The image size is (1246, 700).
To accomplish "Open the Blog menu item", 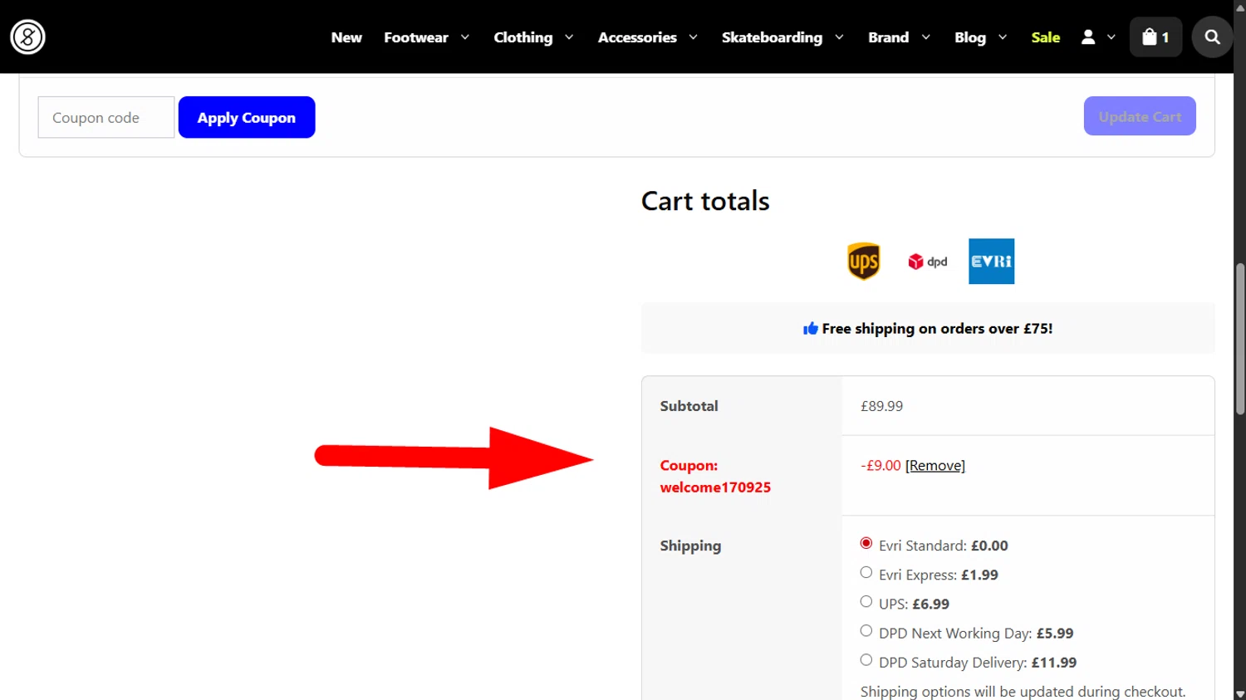I will tap(969, 37).
